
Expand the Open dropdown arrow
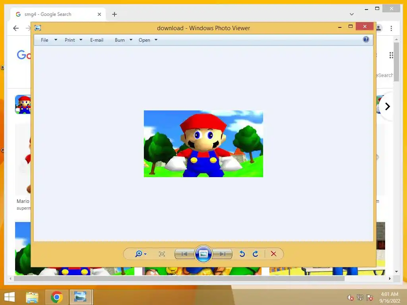(156, 40)
